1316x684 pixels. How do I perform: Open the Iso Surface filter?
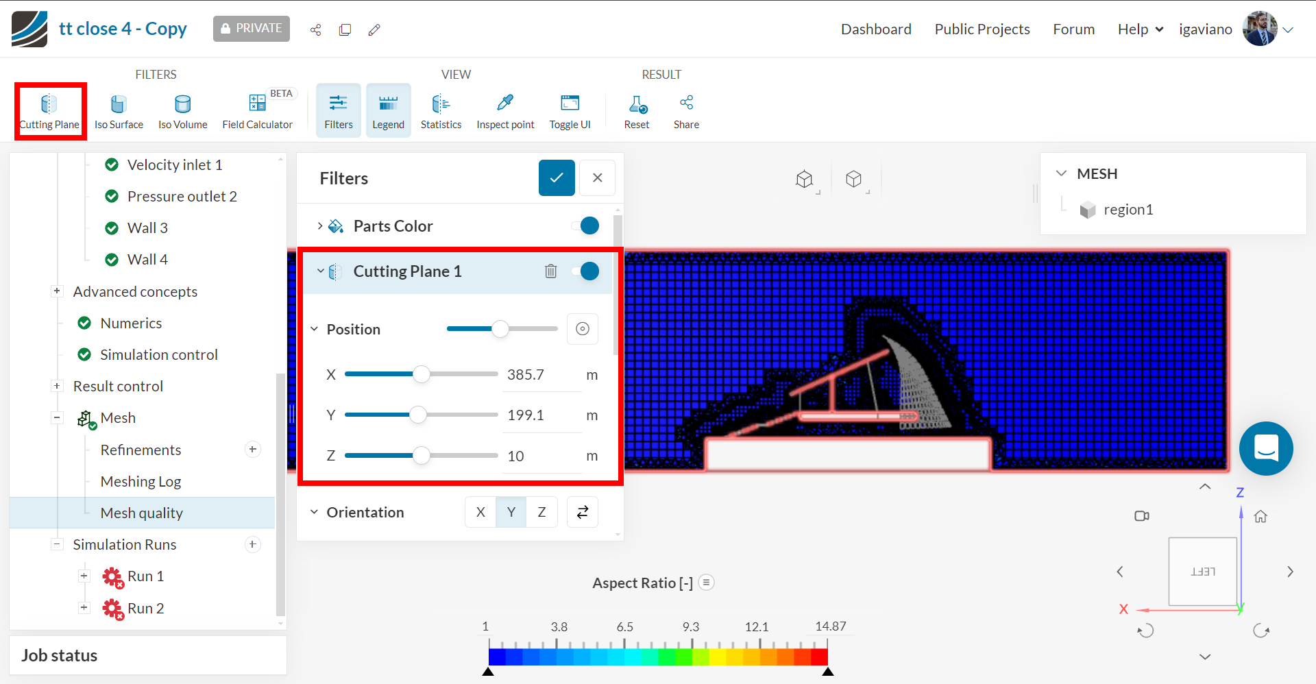(x=118, y=110)
